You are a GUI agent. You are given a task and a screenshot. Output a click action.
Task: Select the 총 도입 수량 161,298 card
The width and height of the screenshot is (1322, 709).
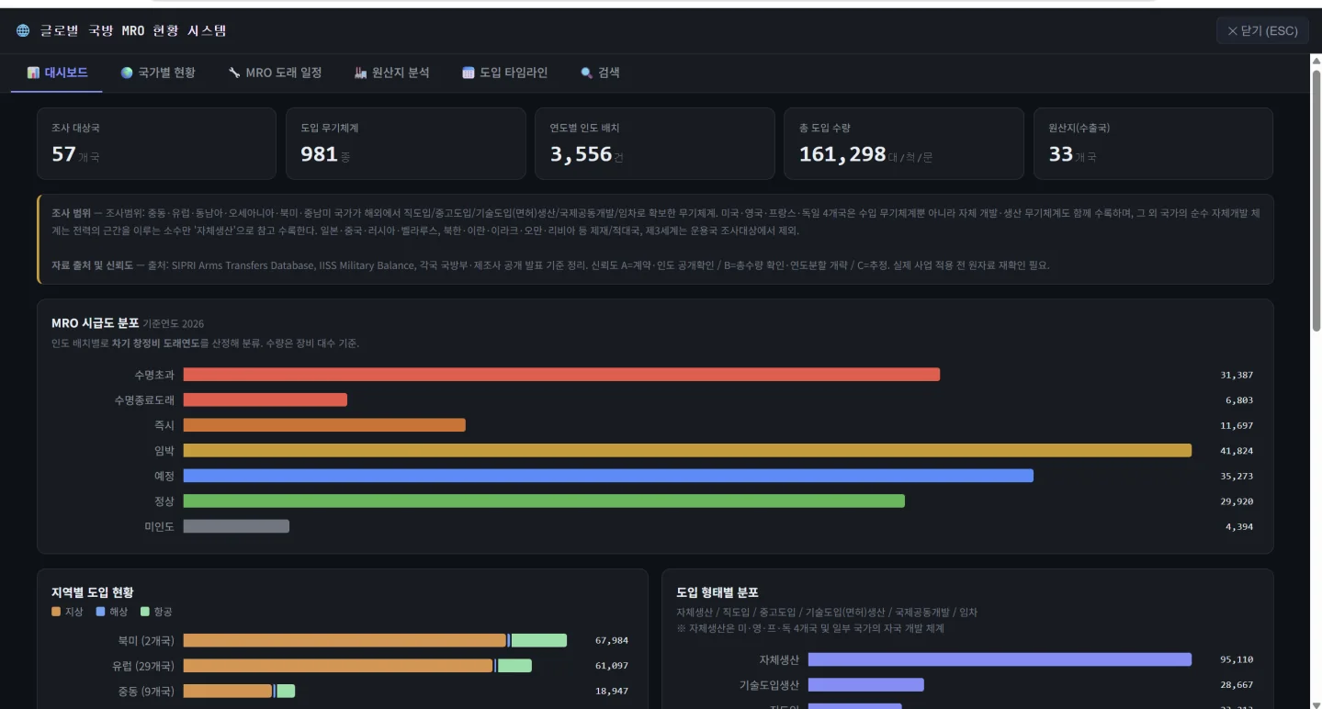pos(904,143)
